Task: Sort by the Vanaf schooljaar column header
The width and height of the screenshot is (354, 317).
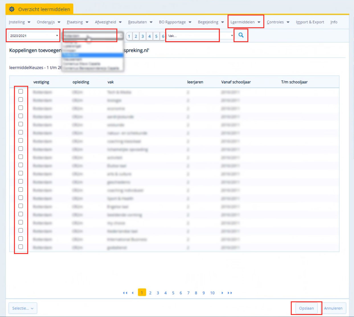Action: coord(236,82)
